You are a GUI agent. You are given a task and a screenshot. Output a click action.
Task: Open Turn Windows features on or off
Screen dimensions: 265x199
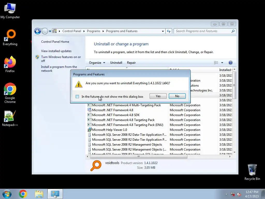point(61,59)
